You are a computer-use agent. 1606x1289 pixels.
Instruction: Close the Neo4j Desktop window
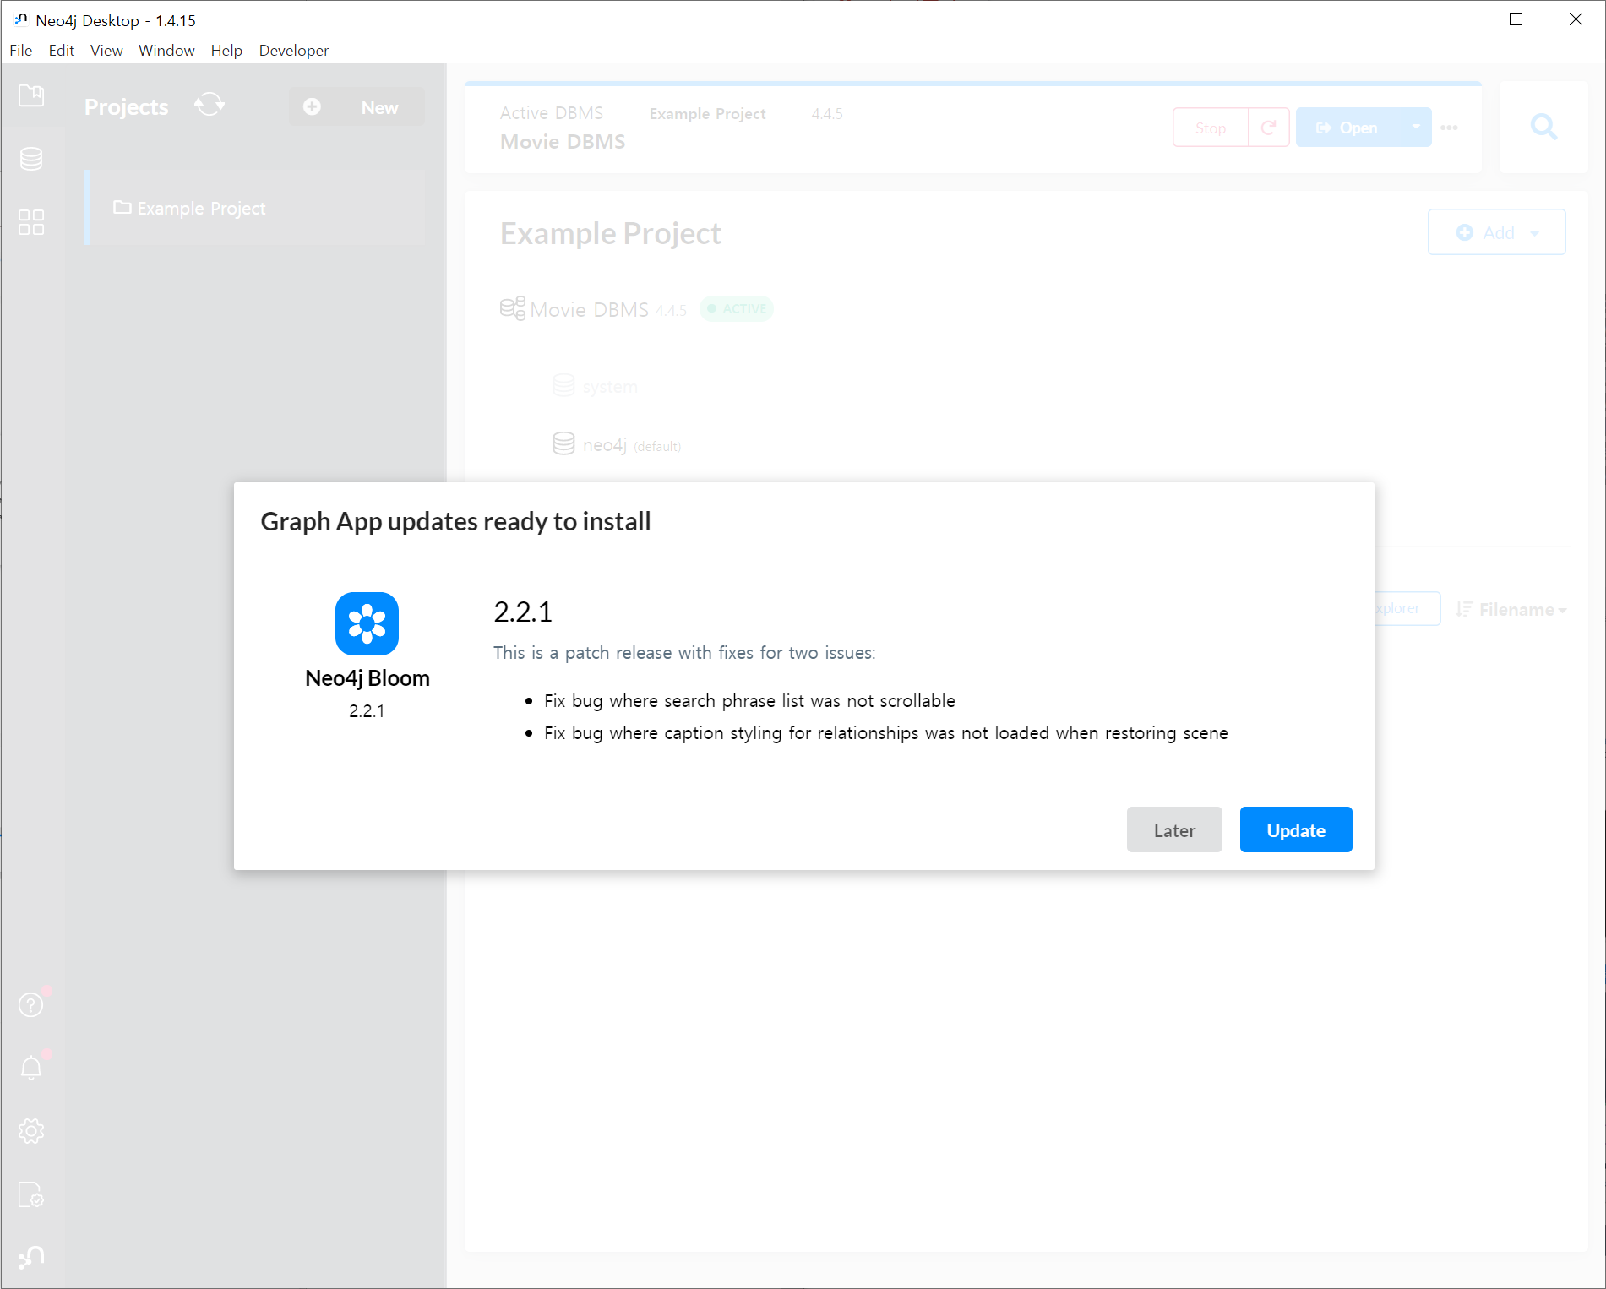tap(1576, 19)
